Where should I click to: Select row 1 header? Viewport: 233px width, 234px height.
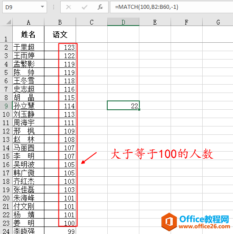6,34
